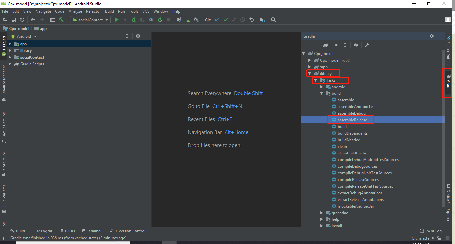Open Gradle panel gear options

(432, 36)
